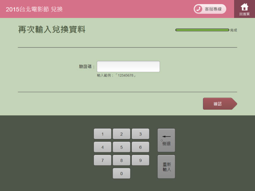Focus the 驗證碼 verification code field

(x=128, y=66)
